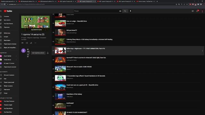The image size is (205, 115).
Task: Switch to last browser tab YouTube Studio
Action: click(x=145, y=1)
